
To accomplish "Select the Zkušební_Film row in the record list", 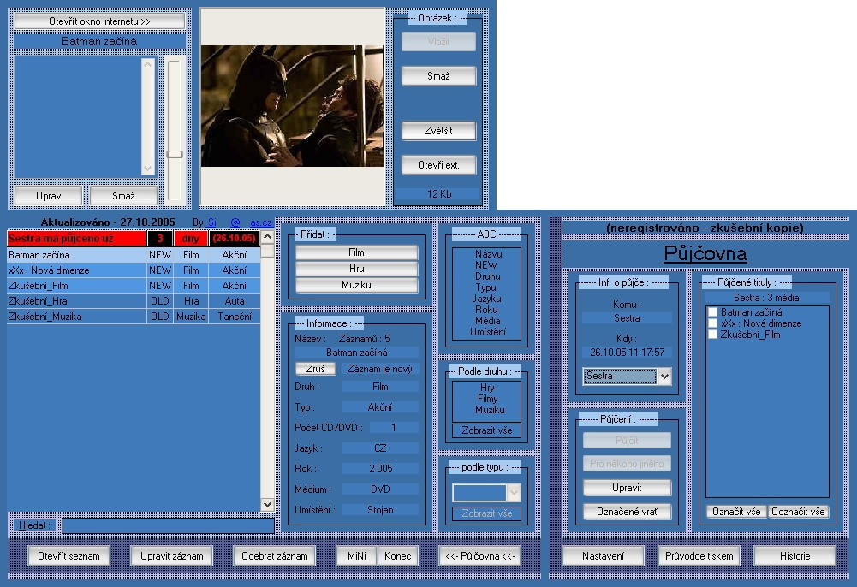I will coord(134,286).
